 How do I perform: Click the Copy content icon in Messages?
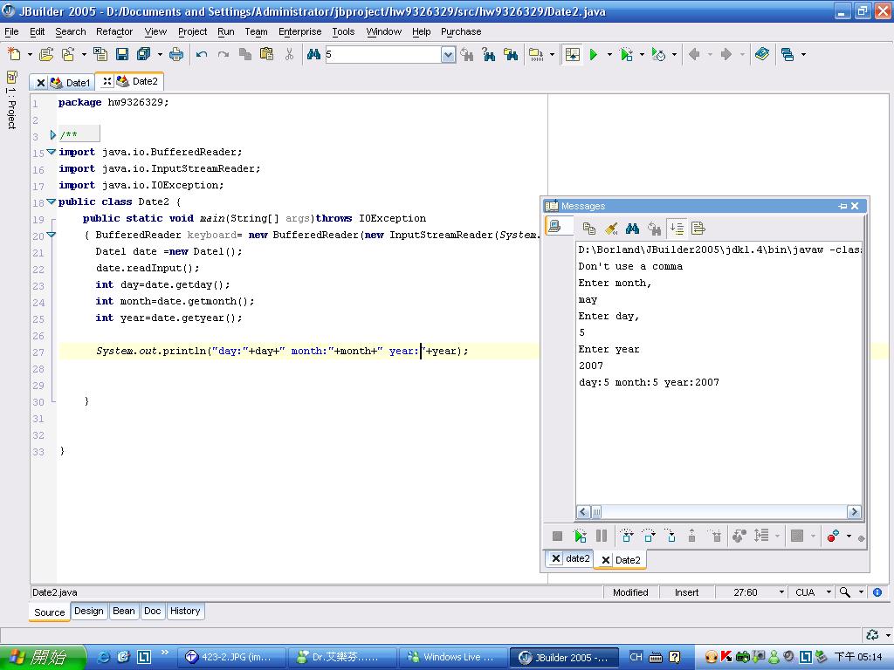point(589,229)
